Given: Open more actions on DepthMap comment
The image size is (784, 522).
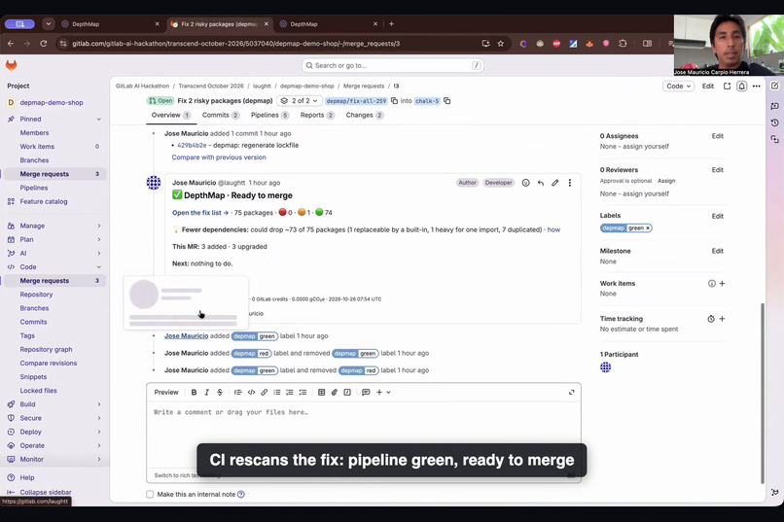Looking at the screenshot, I should point(569,183).
